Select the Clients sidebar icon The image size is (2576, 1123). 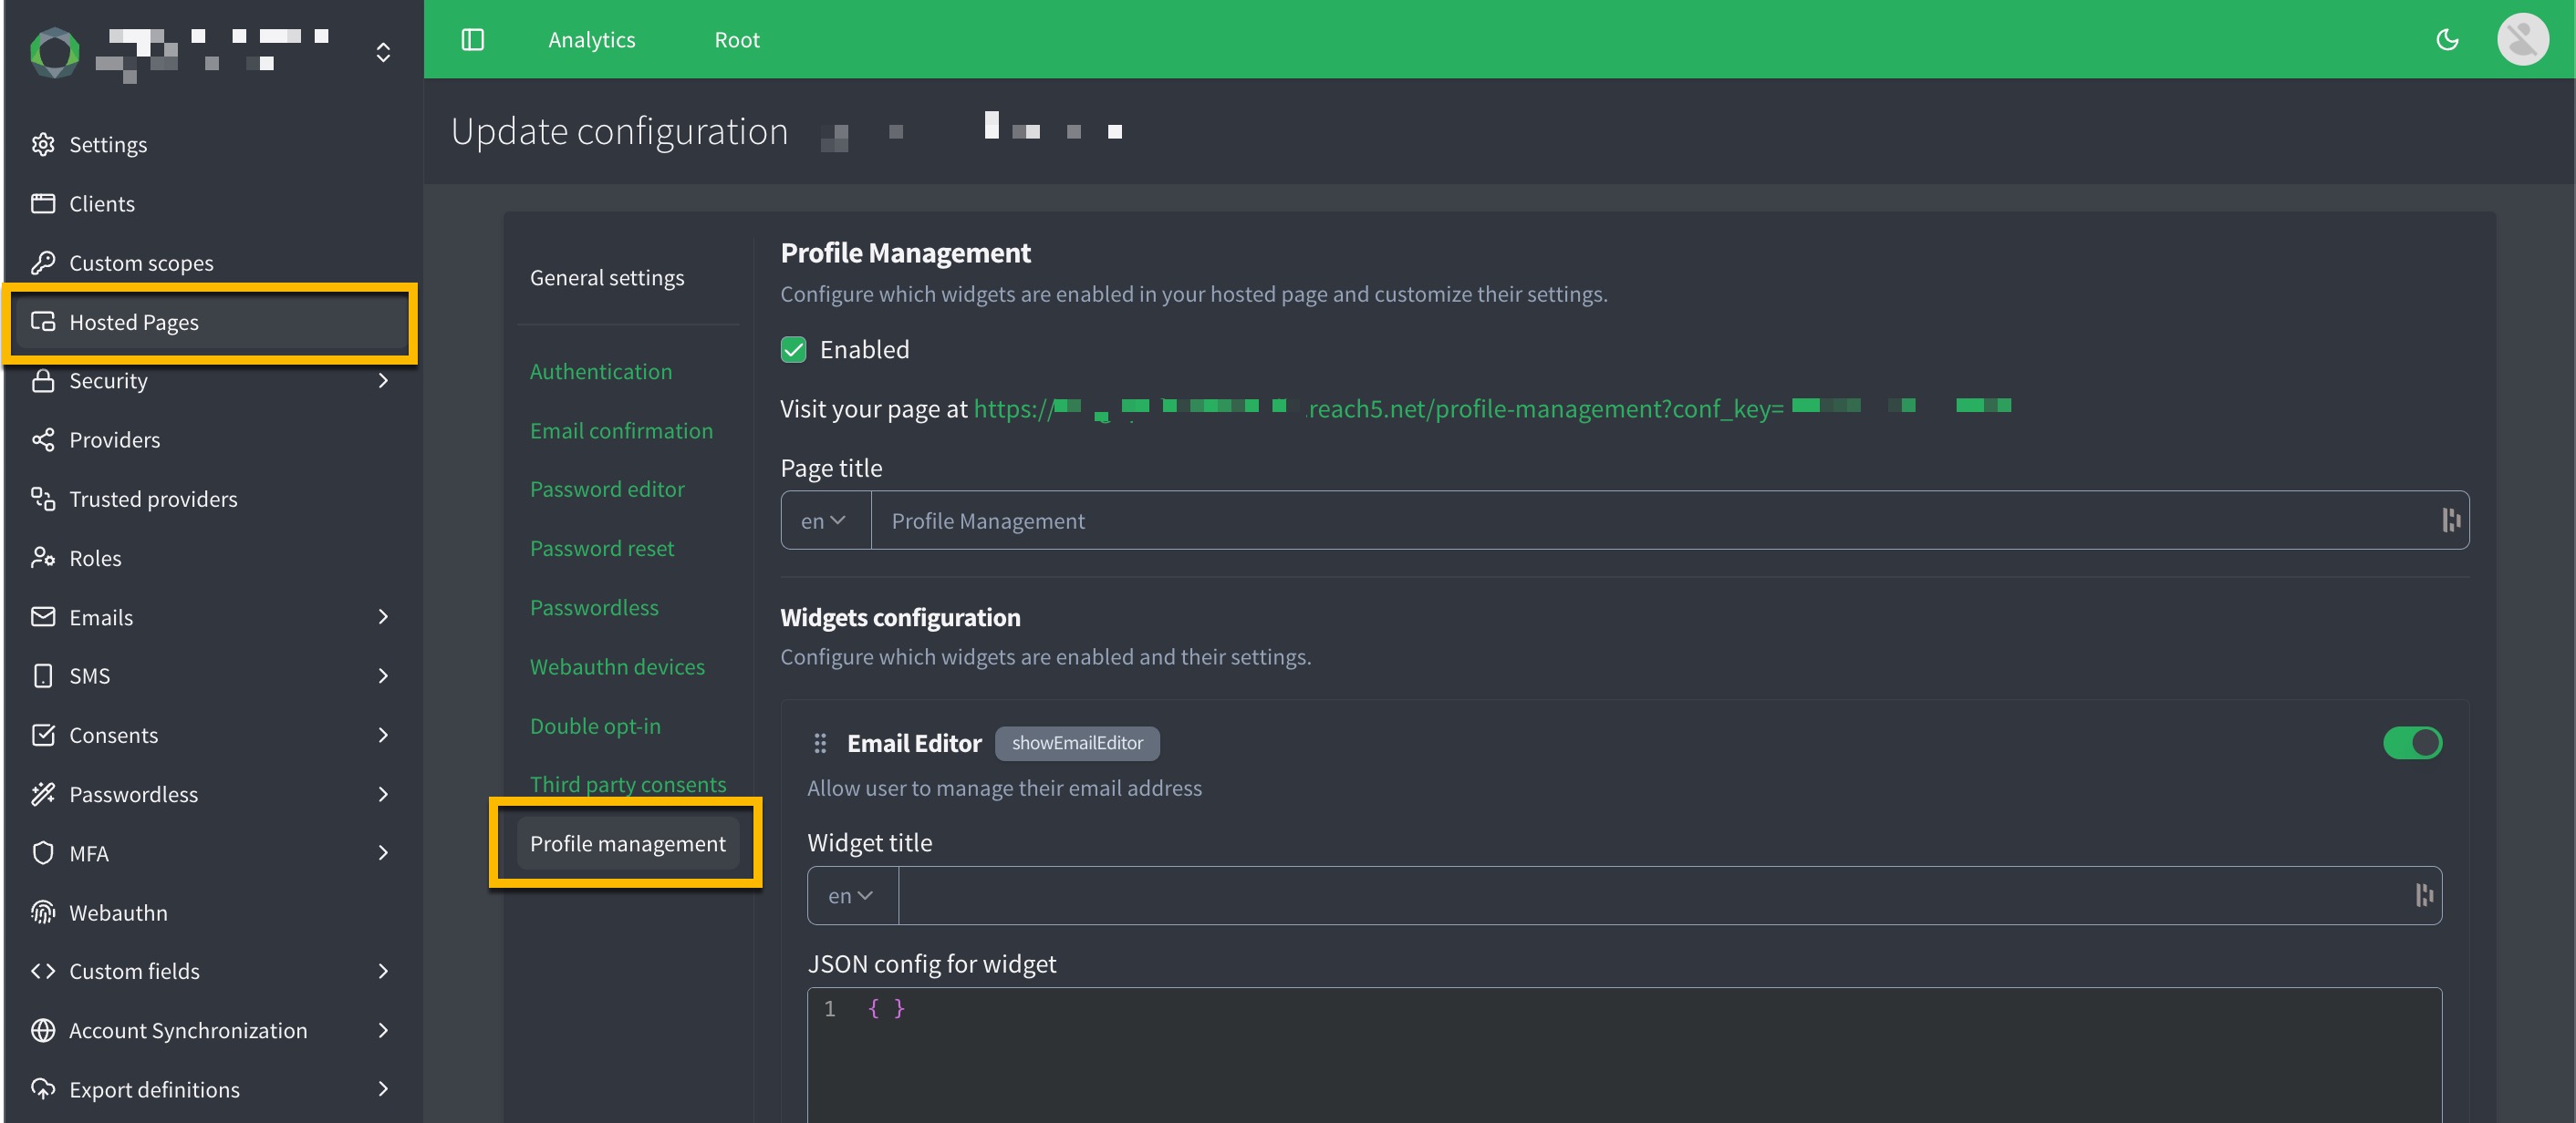(44, 203)
